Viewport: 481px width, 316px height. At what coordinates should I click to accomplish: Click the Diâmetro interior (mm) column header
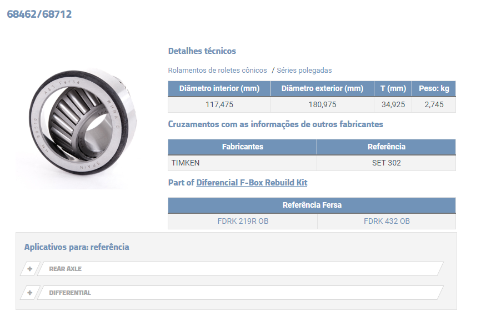[x=219, y=89]
